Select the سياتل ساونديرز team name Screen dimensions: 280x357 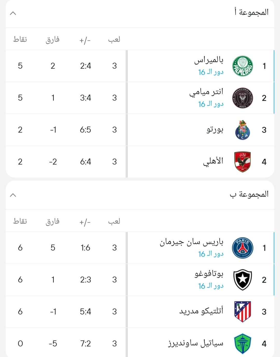[196, 343]
